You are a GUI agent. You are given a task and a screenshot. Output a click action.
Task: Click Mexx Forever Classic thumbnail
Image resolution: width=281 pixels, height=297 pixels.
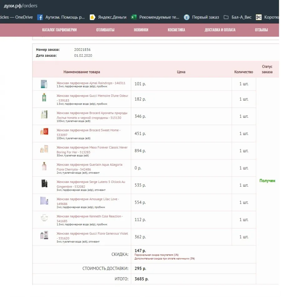click(x=44, y=149)
